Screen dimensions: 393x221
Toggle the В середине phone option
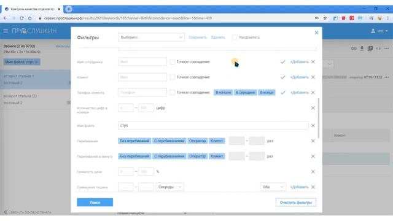tap(246, 93)
